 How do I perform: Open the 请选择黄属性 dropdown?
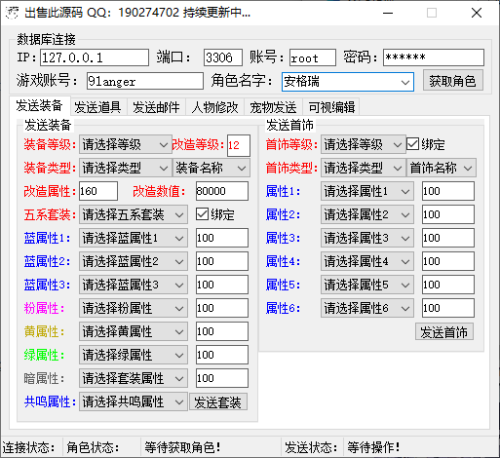pos(134,331)
